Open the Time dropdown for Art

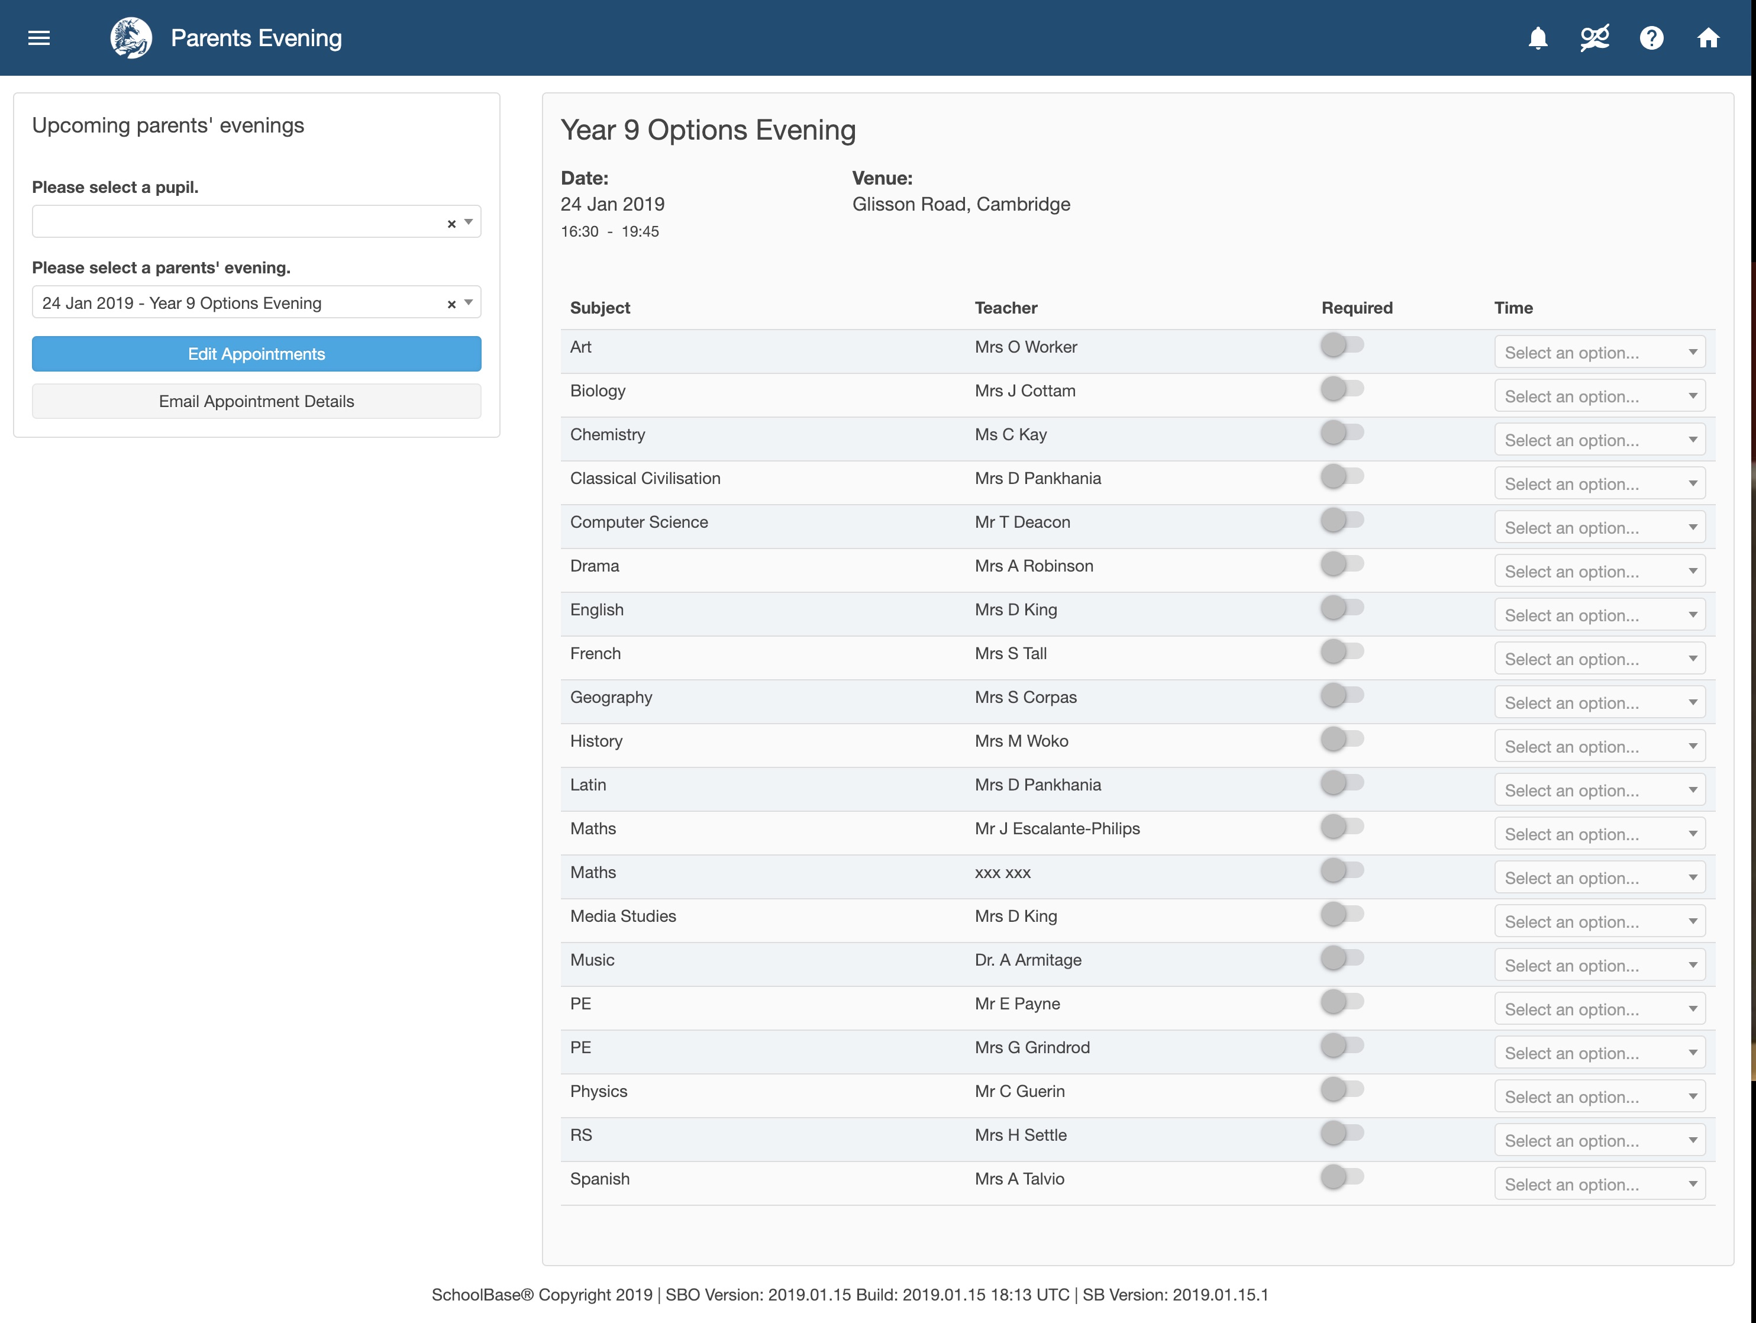click(x=1600, y=352)
